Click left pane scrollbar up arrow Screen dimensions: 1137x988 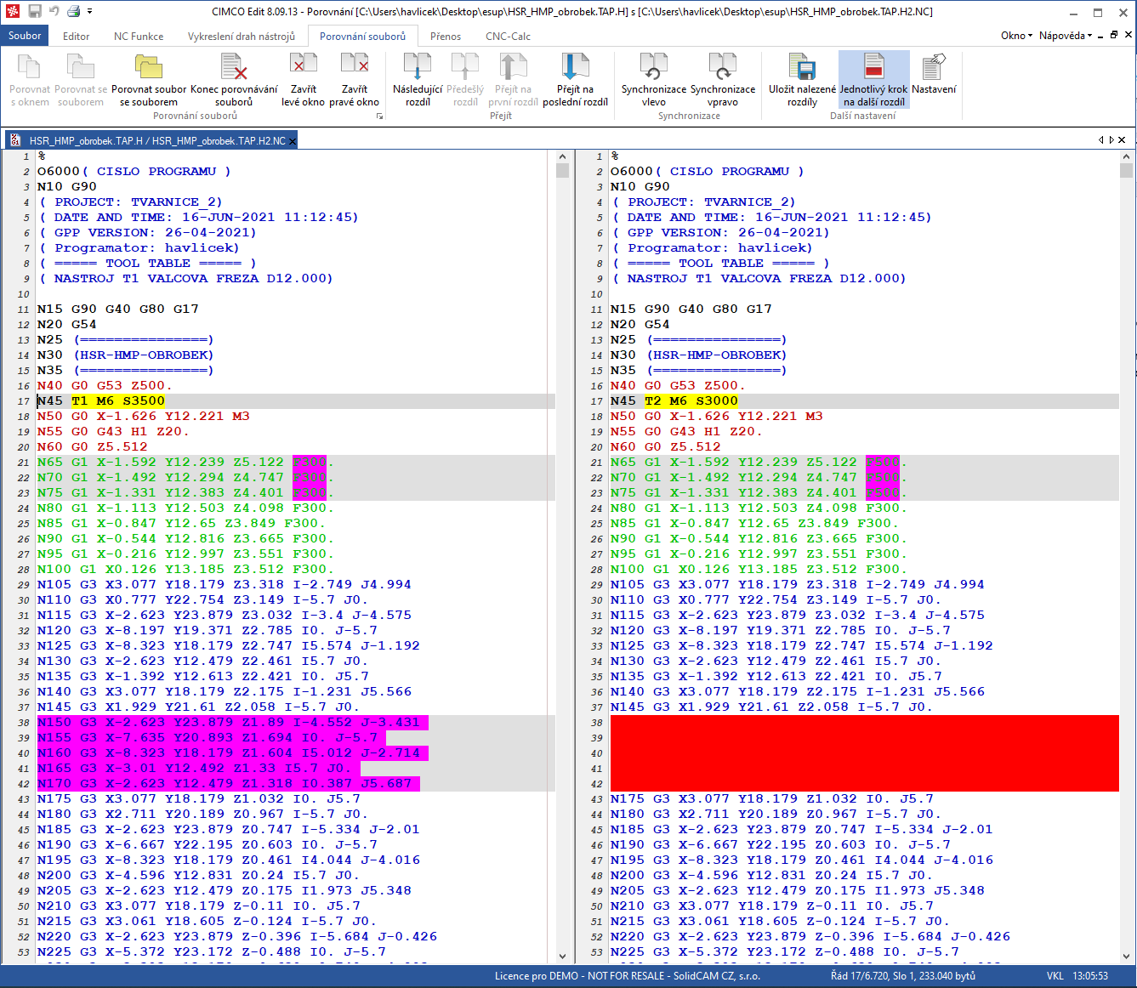point(562,156)
